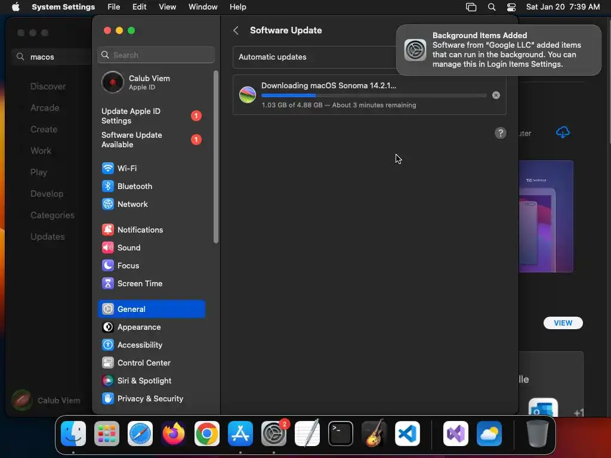Open the Window menu

click(x=203, y=7)
